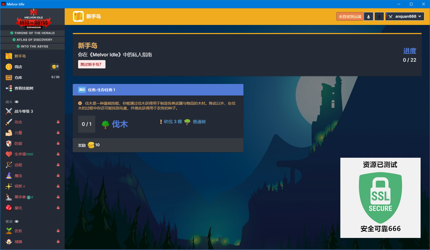Click the lock icon on 农务 row
This screenshot has width=430, height=250.
(x=58, y=231)
